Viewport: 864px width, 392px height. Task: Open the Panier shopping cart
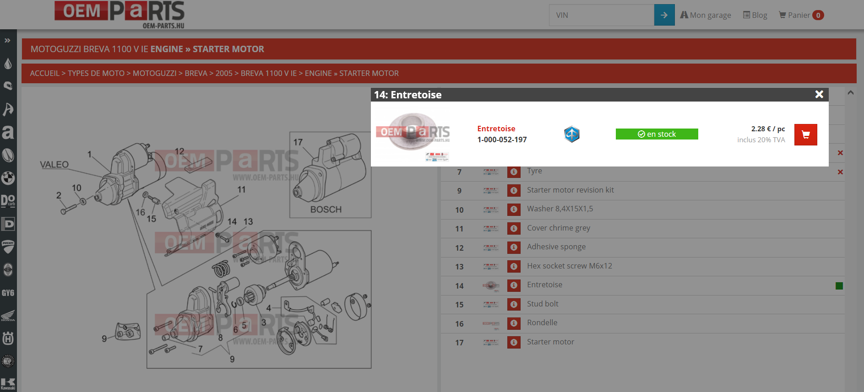coord(801,15)
